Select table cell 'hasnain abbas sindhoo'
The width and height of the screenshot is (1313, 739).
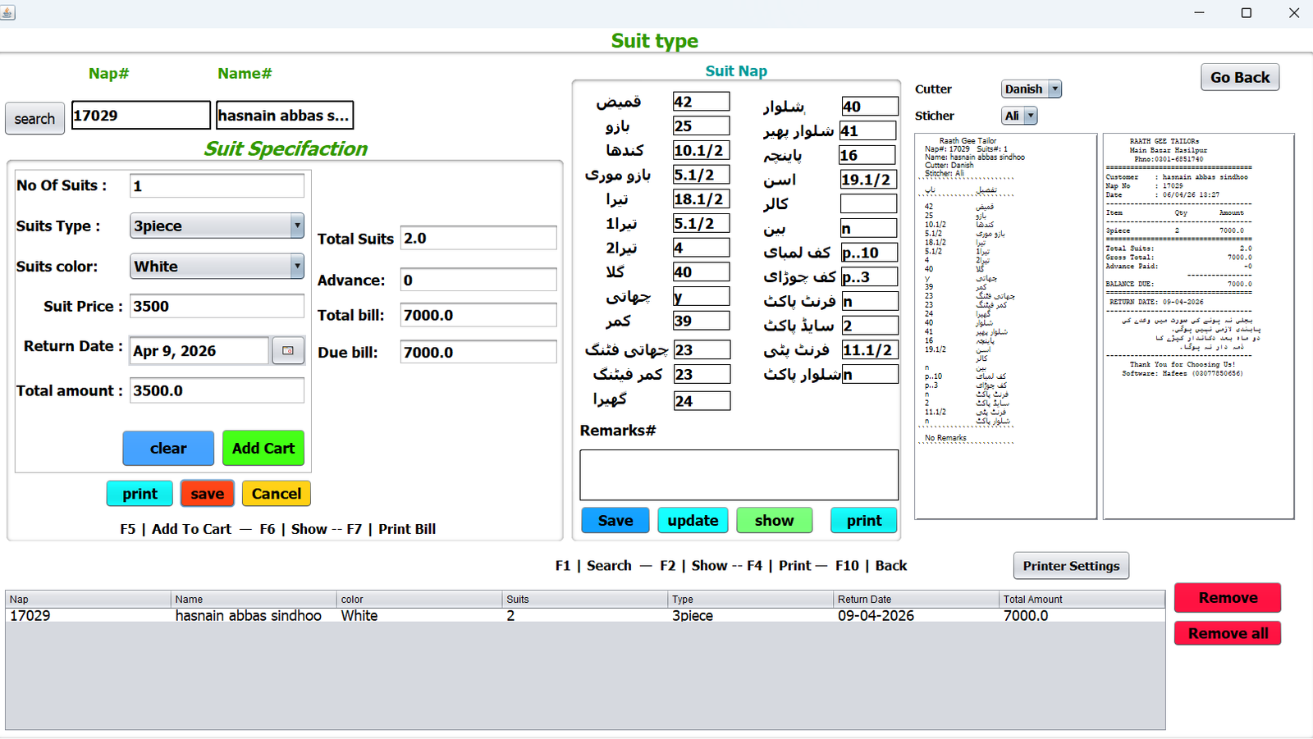tap(254, 615)
